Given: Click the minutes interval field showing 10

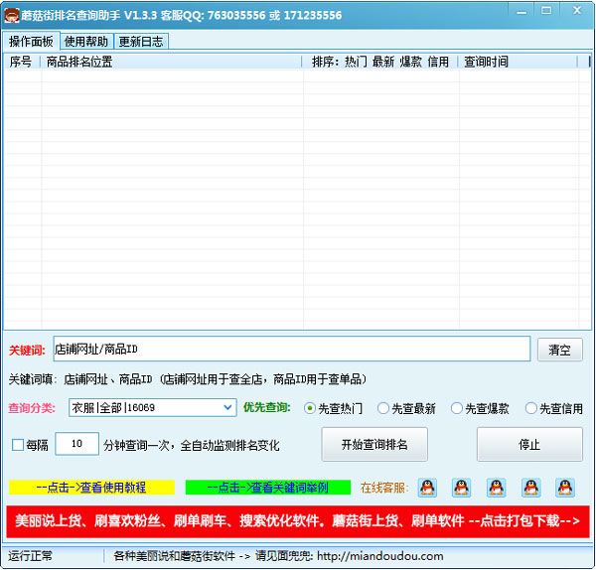Looking at the screenshot, I should pyautogui.click(x=77, y=444).
